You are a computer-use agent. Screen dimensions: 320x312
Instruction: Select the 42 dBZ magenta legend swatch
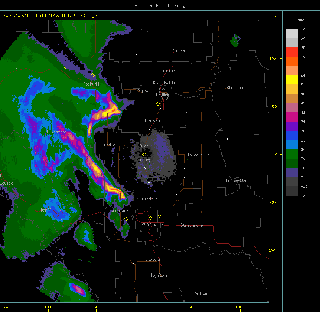(x=292, y=117)
